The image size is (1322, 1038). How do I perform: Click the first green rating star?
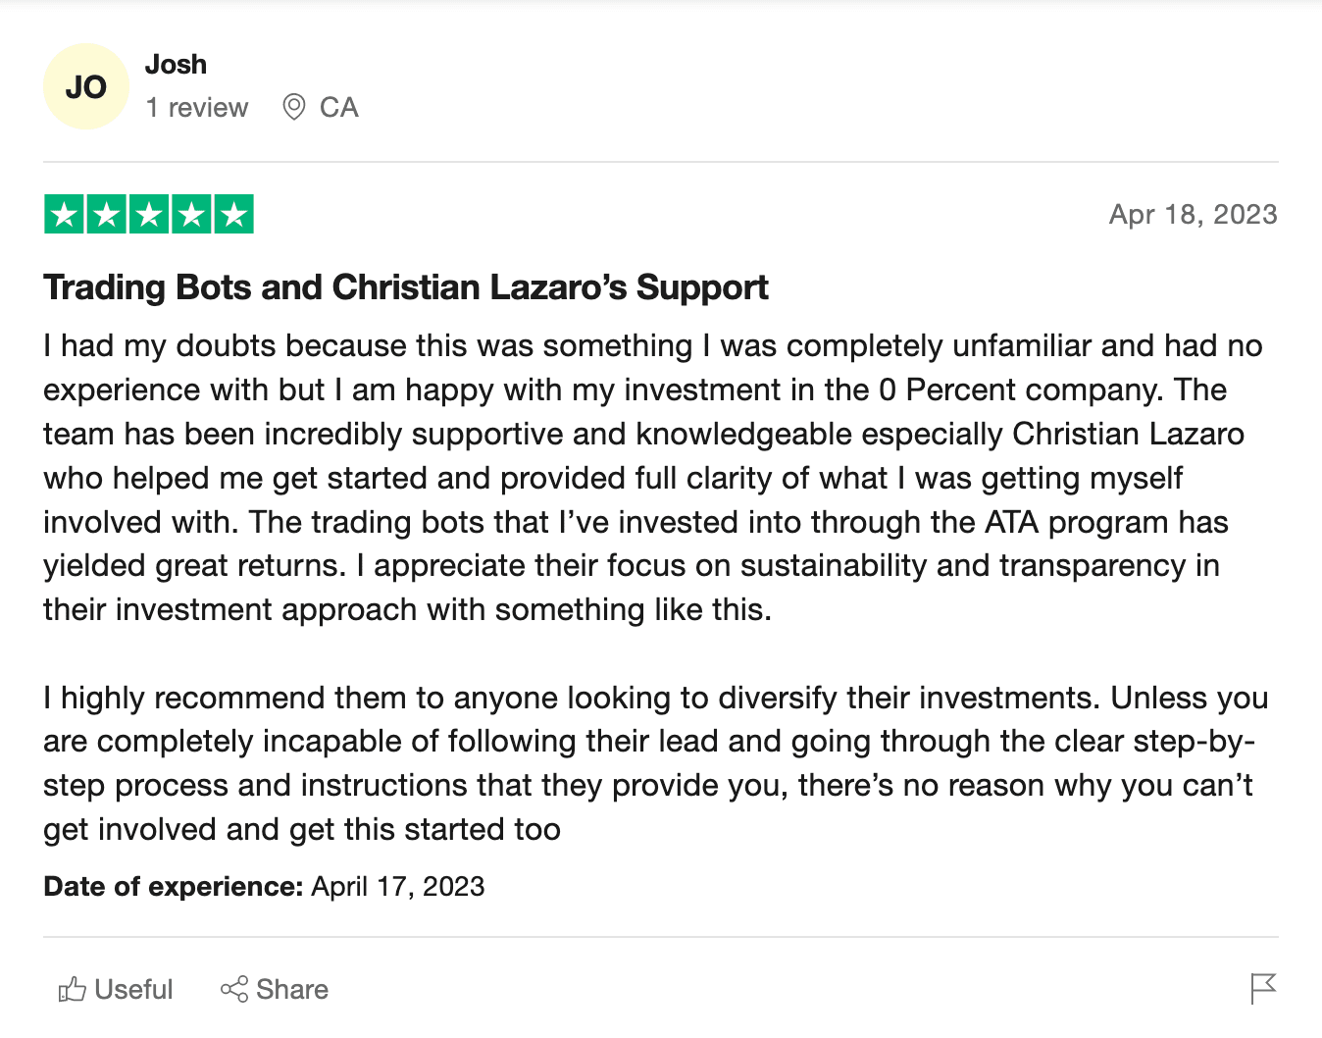pyautogui.click(x=65, y=214)
